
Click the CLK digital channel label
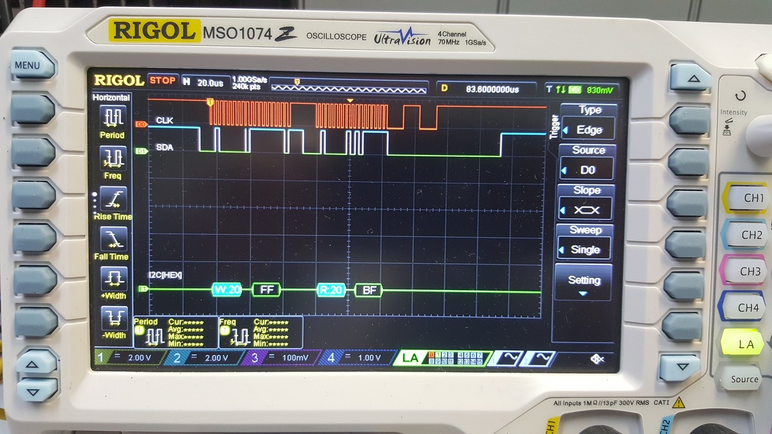point(165,120)
